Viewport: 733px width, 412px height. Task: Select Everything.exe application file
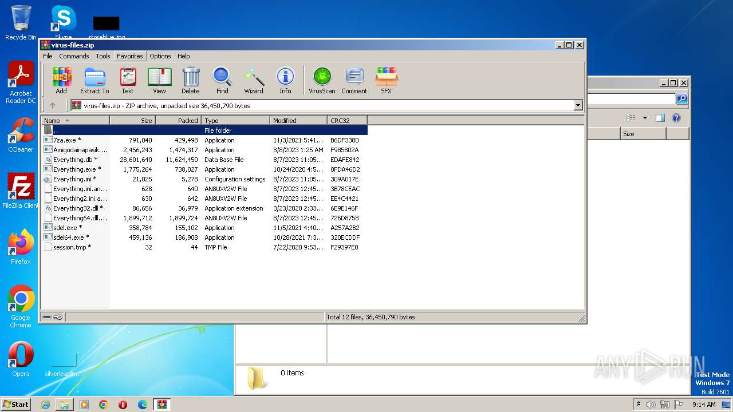pos(204,169)
